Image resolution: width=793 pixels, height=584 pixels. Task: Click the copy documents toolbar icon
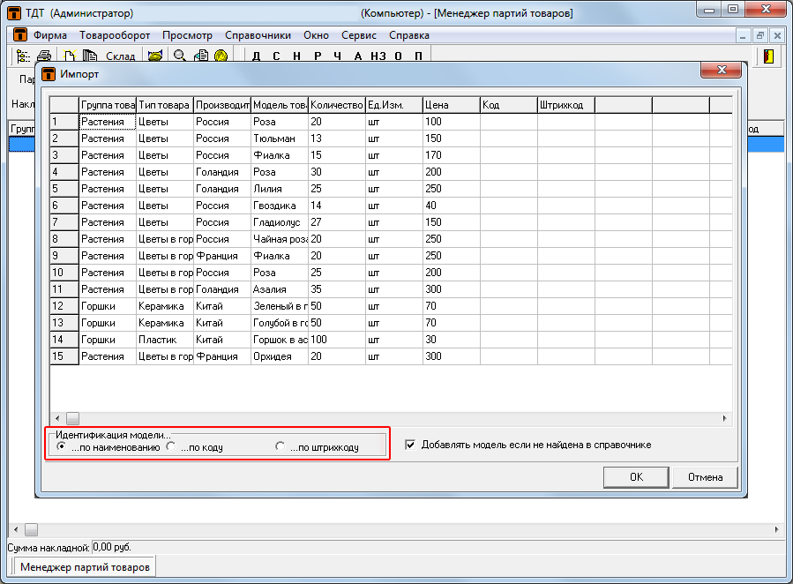[x=89, y=56]
